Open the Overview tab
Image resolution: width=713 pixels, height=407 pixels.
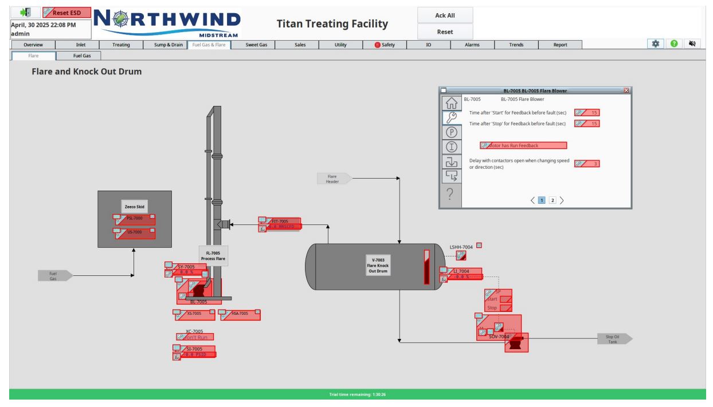33,44
